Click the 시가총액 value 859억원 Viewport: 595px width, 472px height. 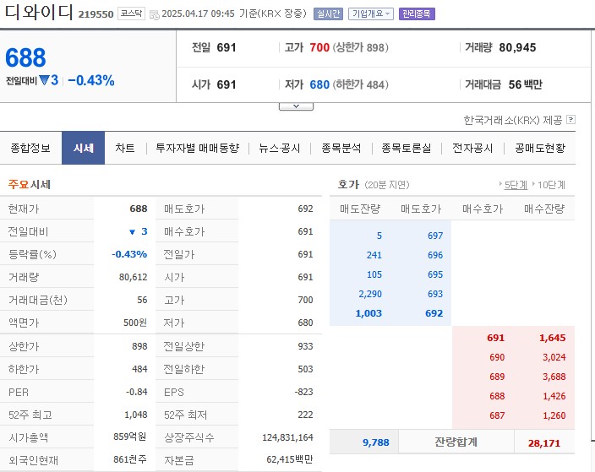130,437
